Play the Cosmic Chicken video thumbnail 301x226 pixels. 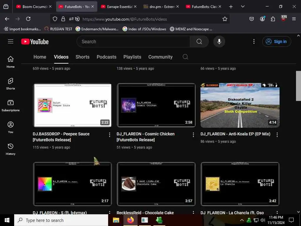tap(156, 105)
